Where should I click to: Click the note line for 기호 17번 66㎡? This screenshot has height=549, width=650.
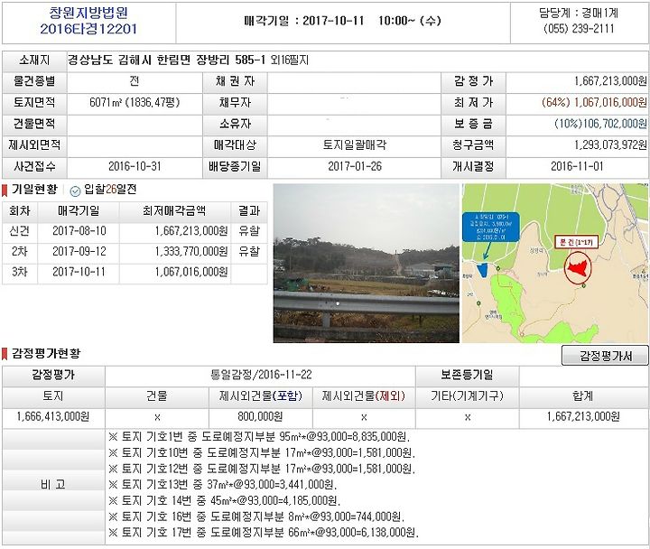pyautogui.click(x=264, y=533)
